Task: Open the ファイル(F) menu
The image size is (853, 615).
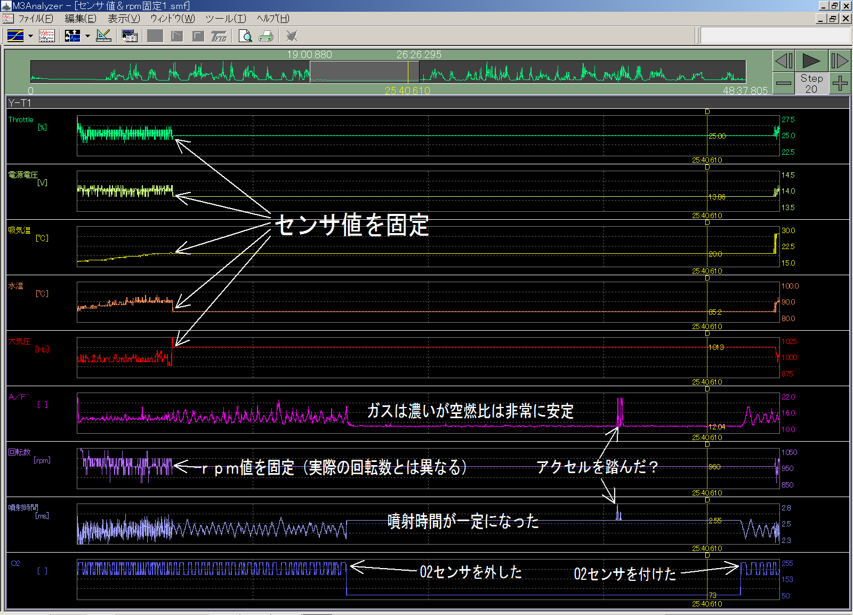Action: [36, 19]
